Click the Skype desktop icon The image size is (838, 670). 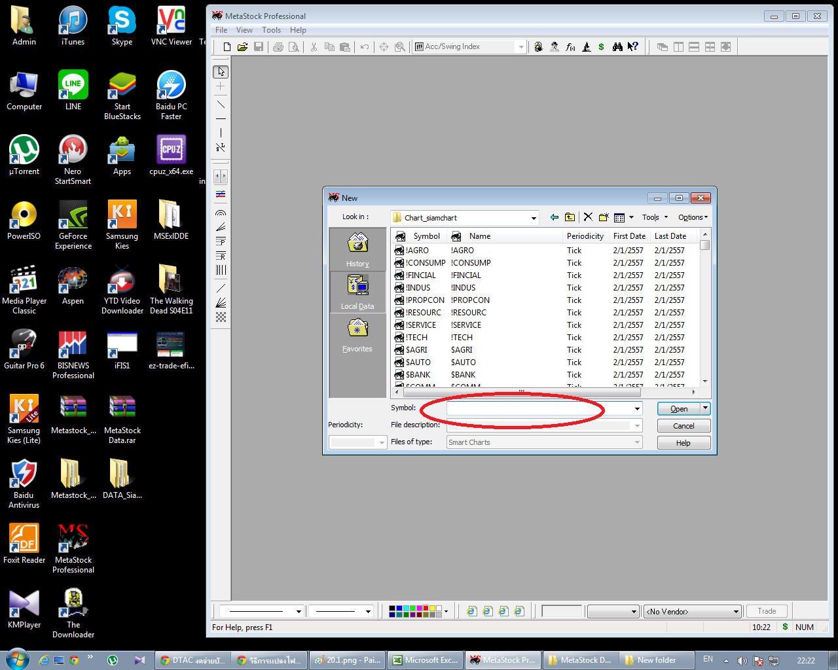pyautogui.click(x=122, y=27)
